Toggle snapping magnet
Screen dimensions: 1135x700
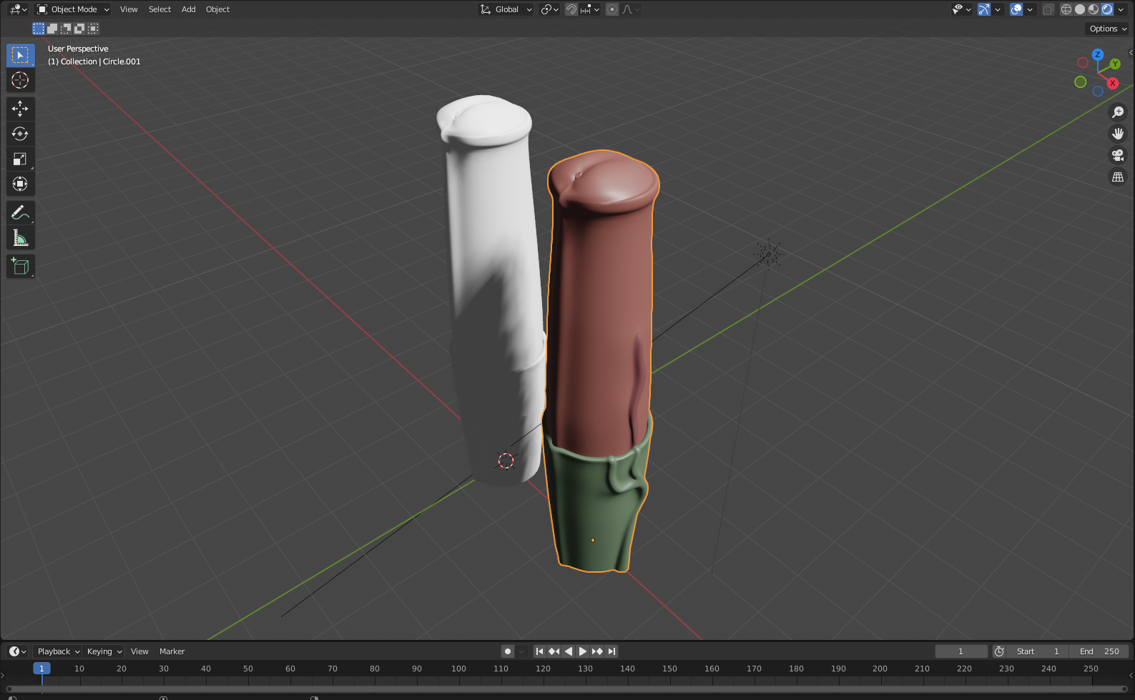click(571, 9)
